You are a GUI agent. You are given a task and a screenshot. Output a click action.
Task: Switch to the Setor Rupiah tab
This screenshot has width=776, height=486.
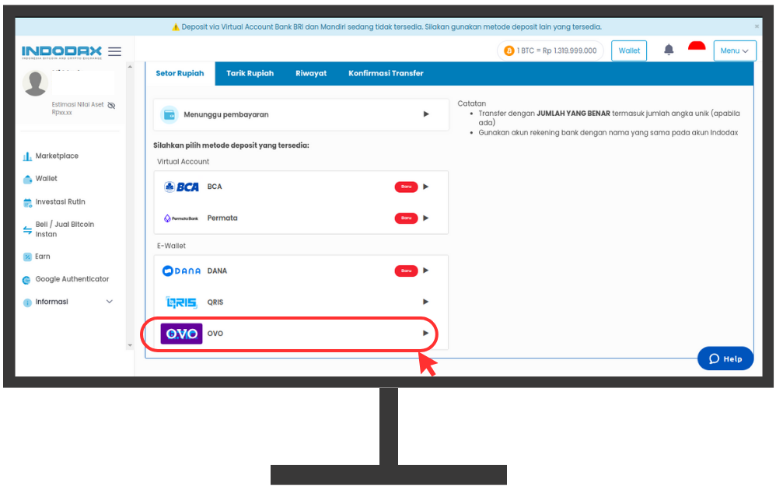180,73
